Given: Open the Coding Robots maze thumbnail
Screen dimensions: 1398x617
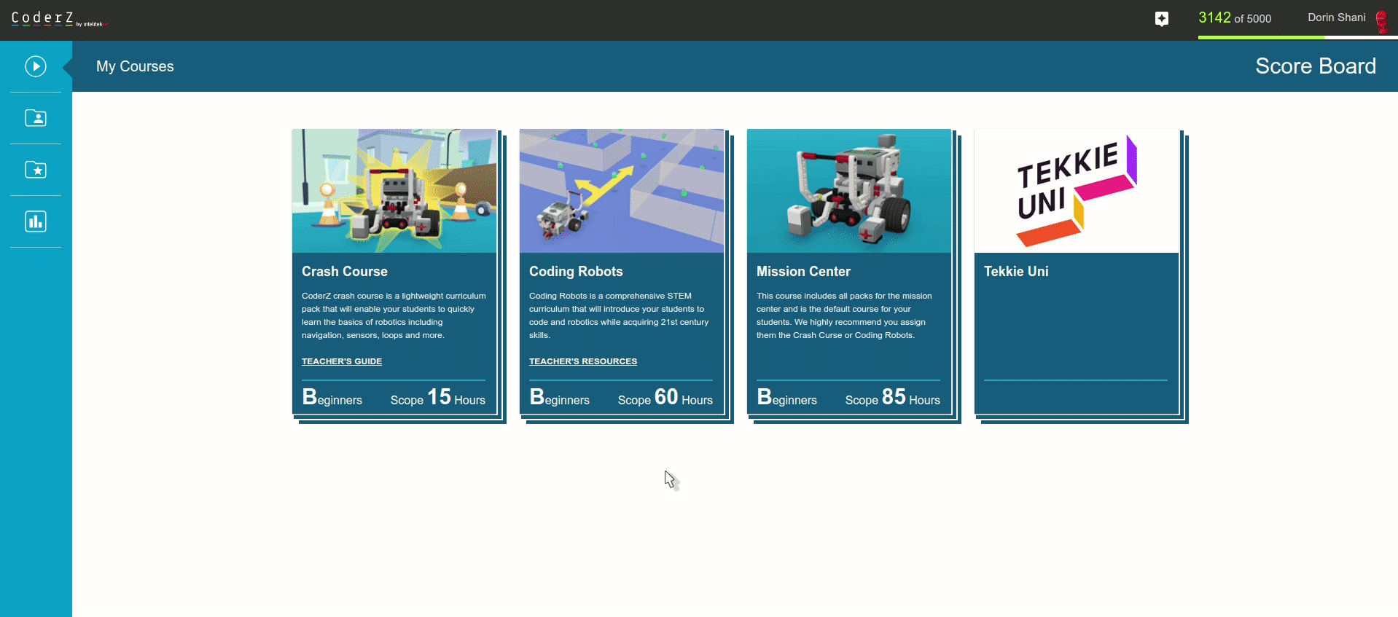Looking at the screenshot, I should (x=622, y=191).
